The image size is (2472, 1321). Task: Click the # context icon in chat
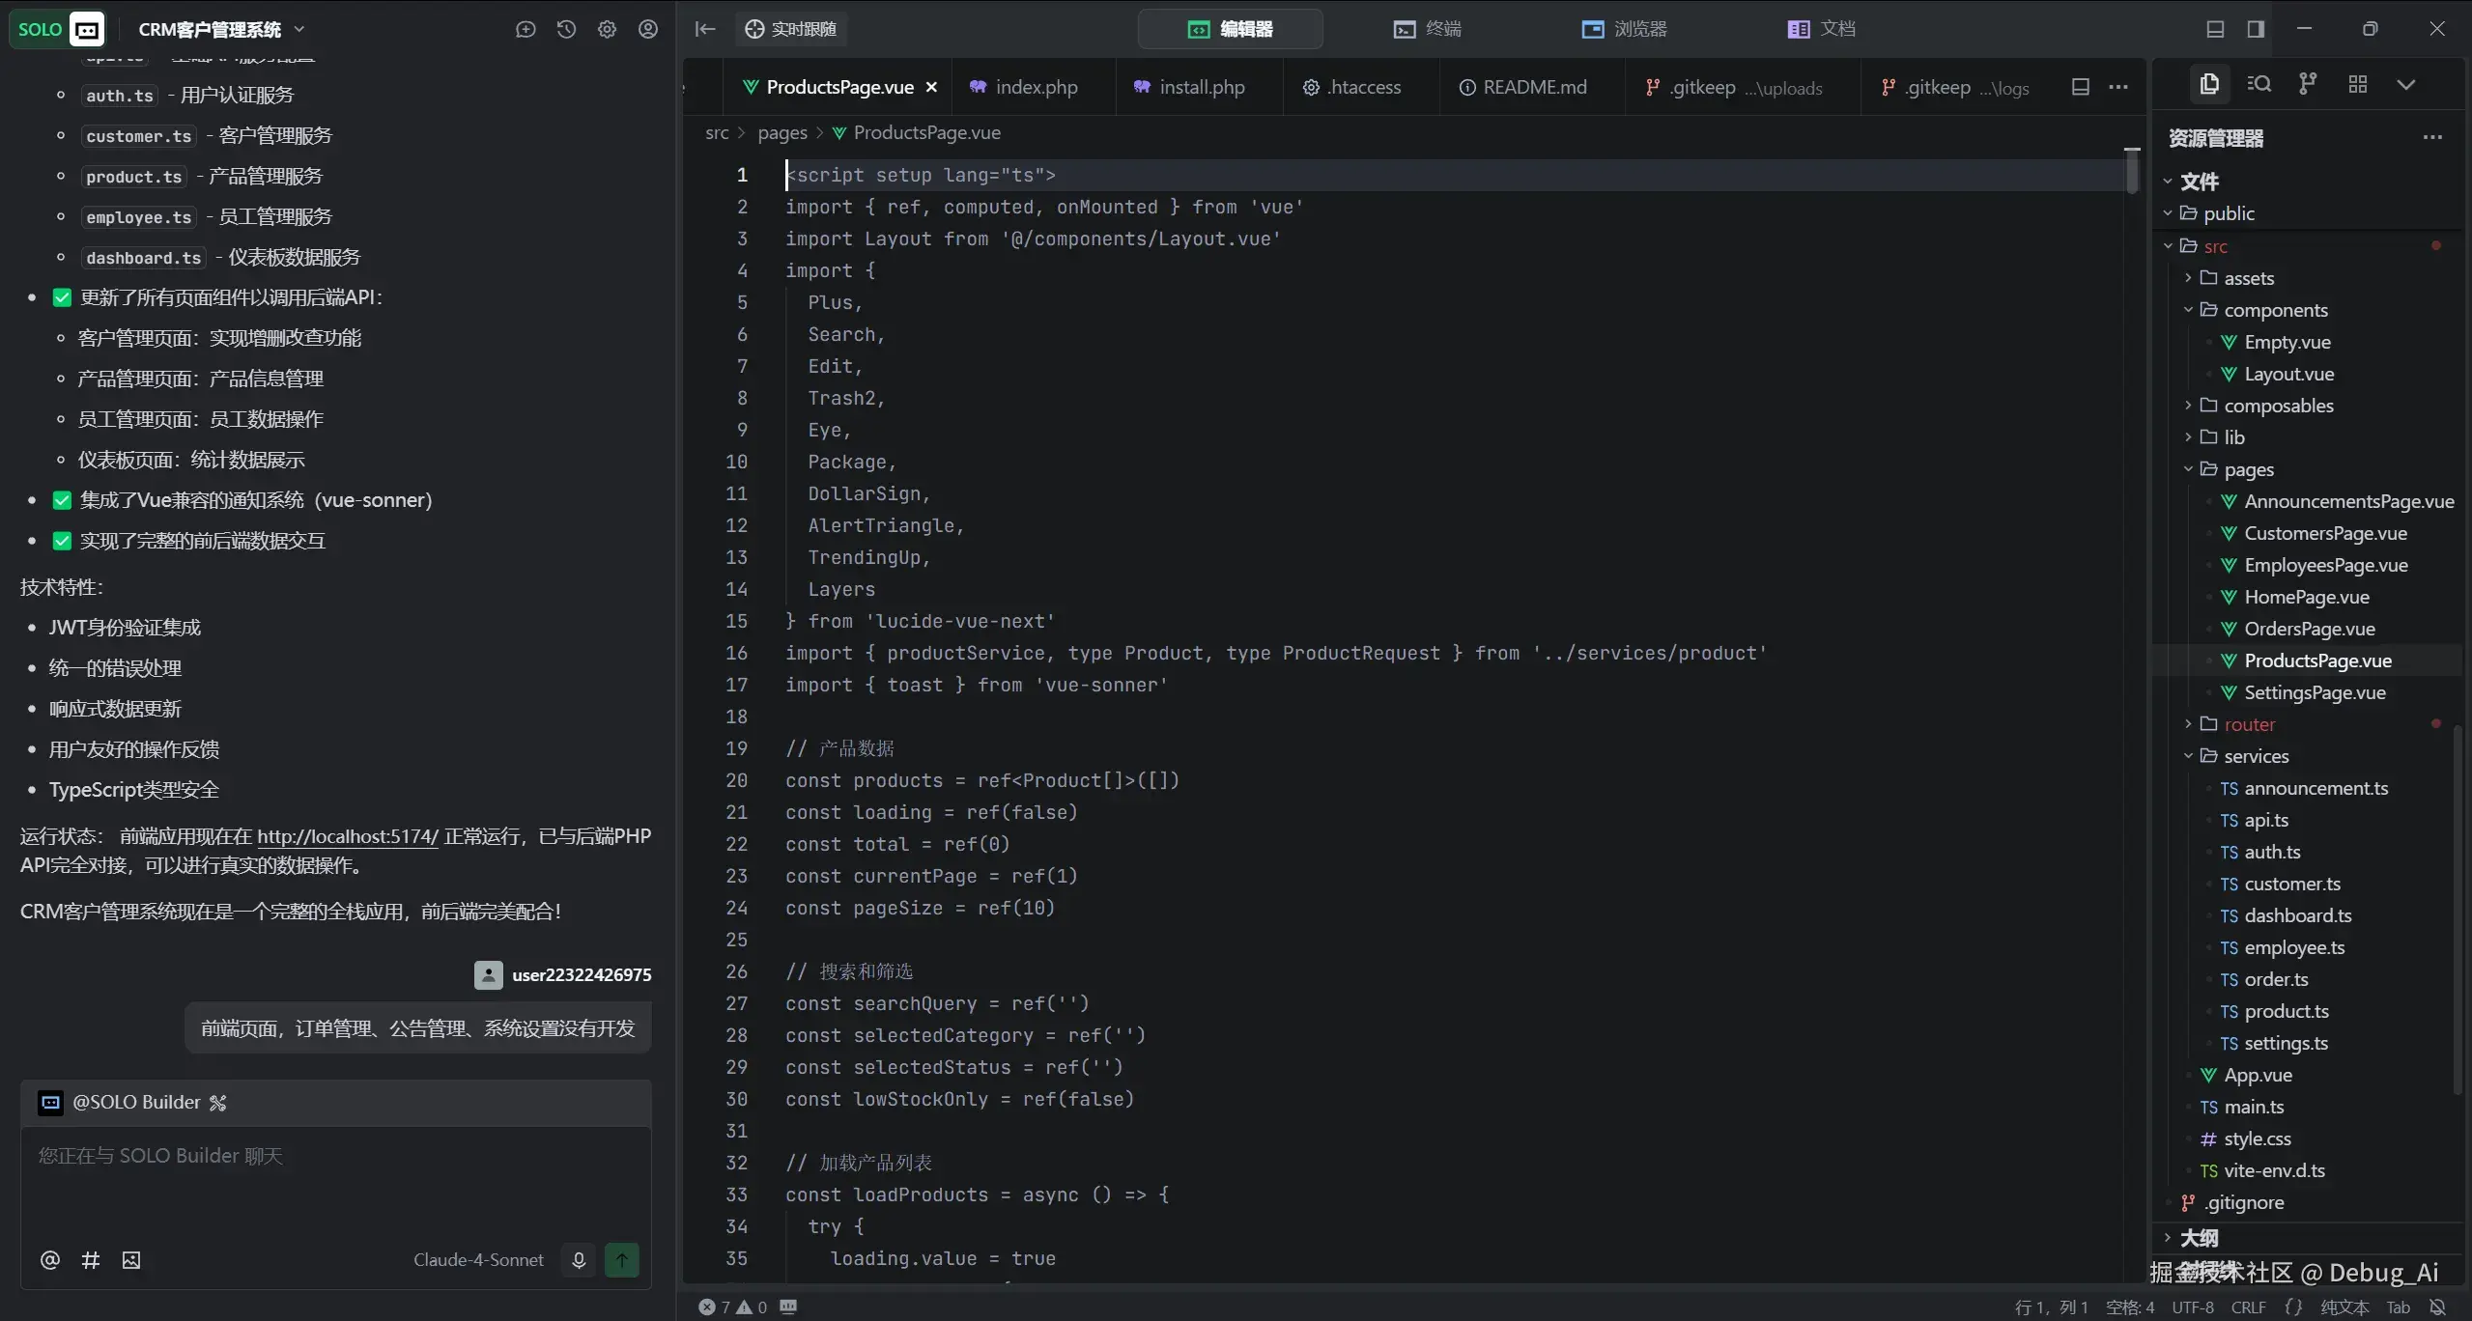[91, 1259]
